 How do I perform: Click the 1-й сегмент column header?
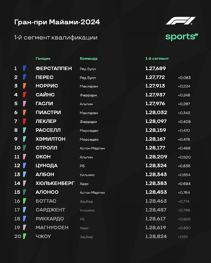(157, 59)
